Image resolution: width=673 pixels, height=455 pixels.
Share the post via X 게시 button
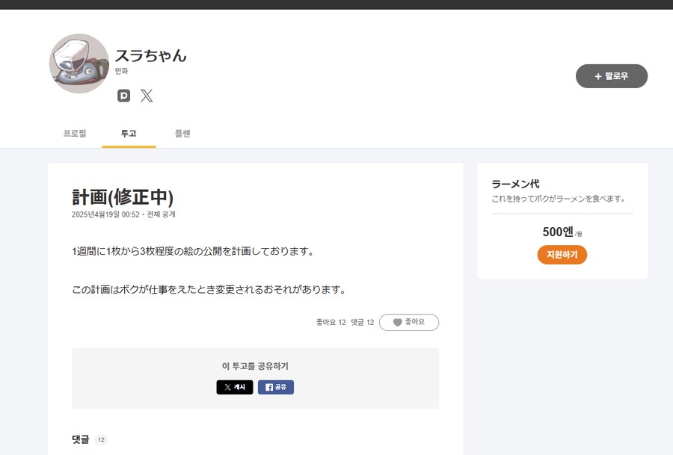coord(235,387)
